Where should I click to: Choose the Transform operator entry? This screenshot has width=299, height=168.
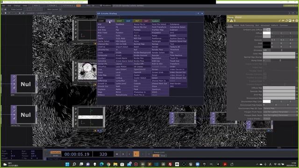click(178, 63)
